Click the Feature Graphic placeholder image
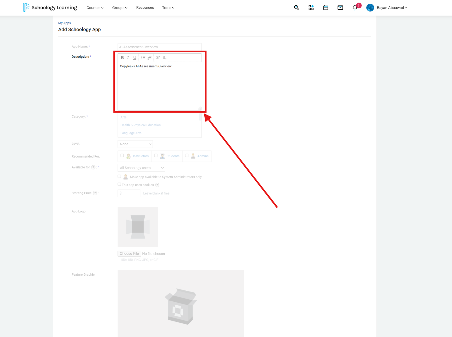The height and width of the screenshot is (337, 452). [x=181, y=303]
